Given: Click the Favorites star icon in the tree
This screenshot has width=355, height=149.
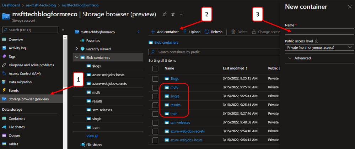Looking at the screenshot, I should pos(82,40).
